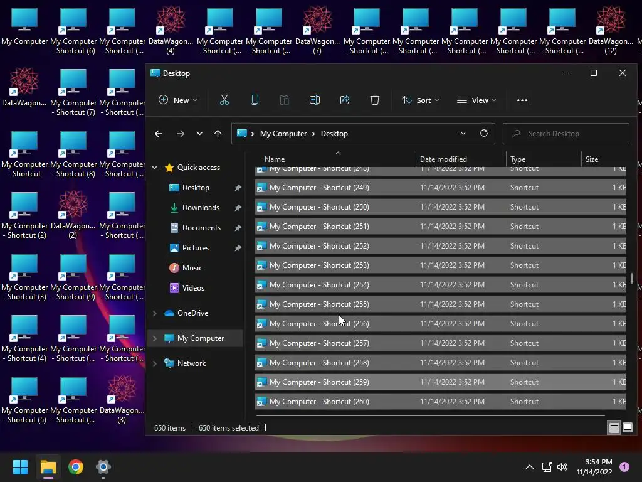Open the notification badge in taskbar
Screen dimensions: 642x482
click(x=624, y=467)
